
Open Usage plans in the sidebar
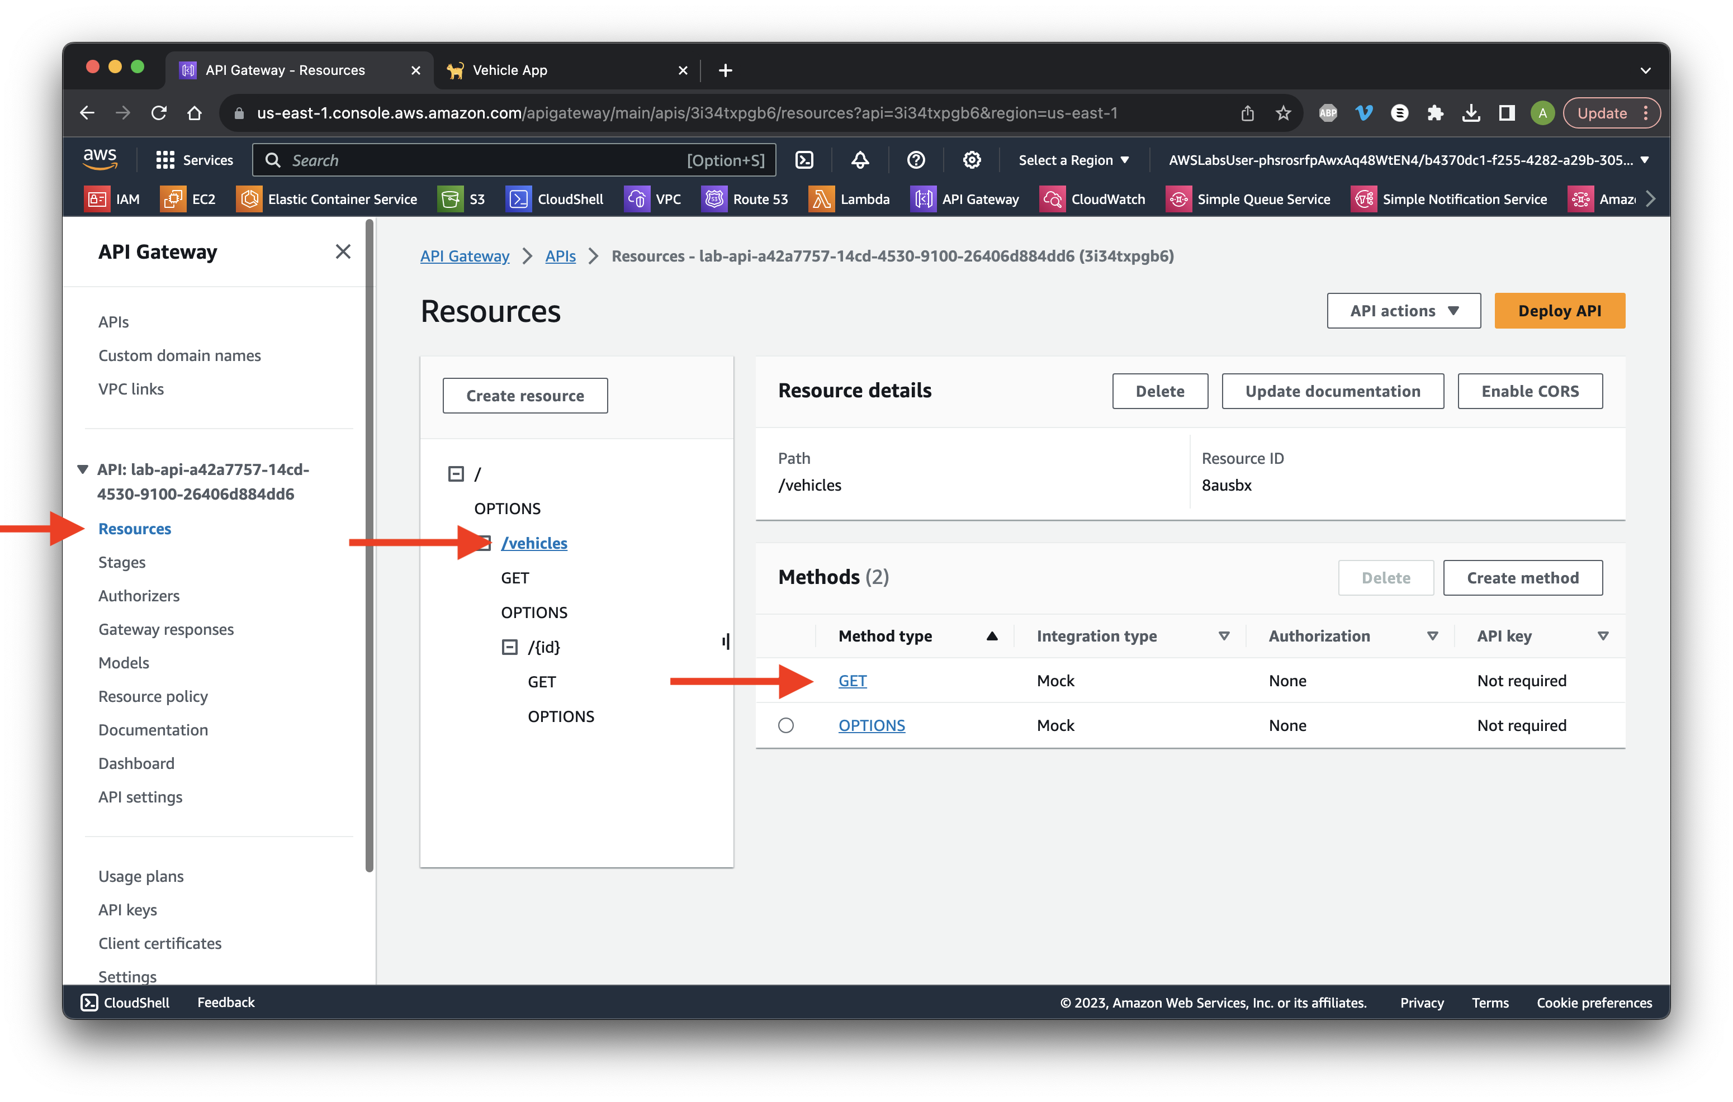pos(141,876)
